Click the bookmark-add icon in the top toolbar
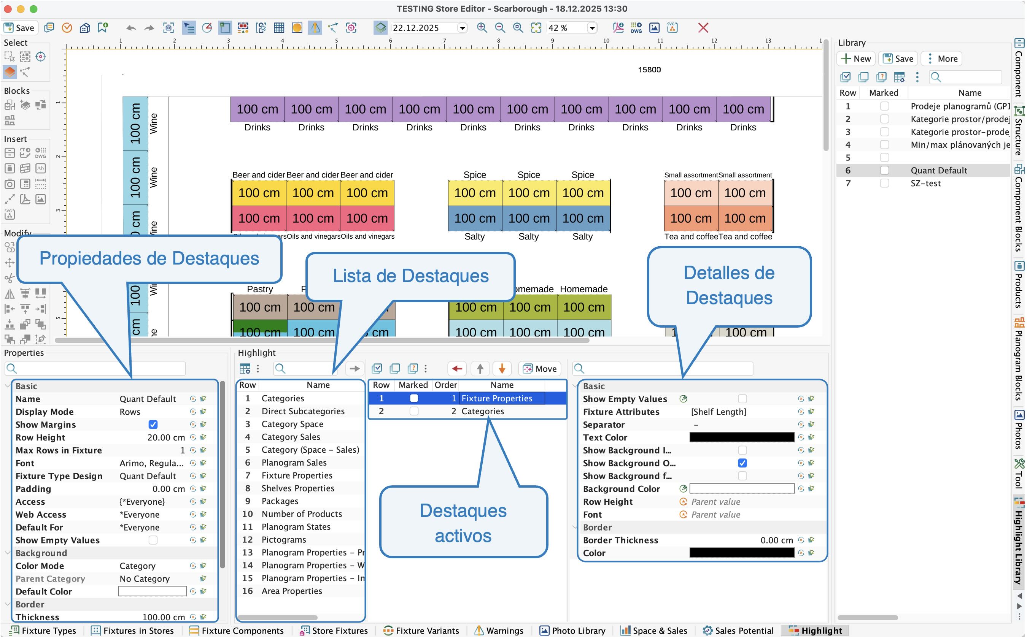Screen dimensions: 1027x637 pyautogui.click(x=103, y=28)
